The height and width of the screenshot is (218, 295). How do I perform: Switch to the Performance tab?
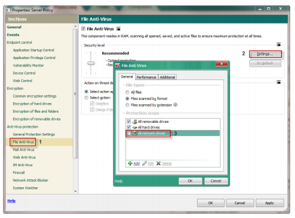click(147, 77)
